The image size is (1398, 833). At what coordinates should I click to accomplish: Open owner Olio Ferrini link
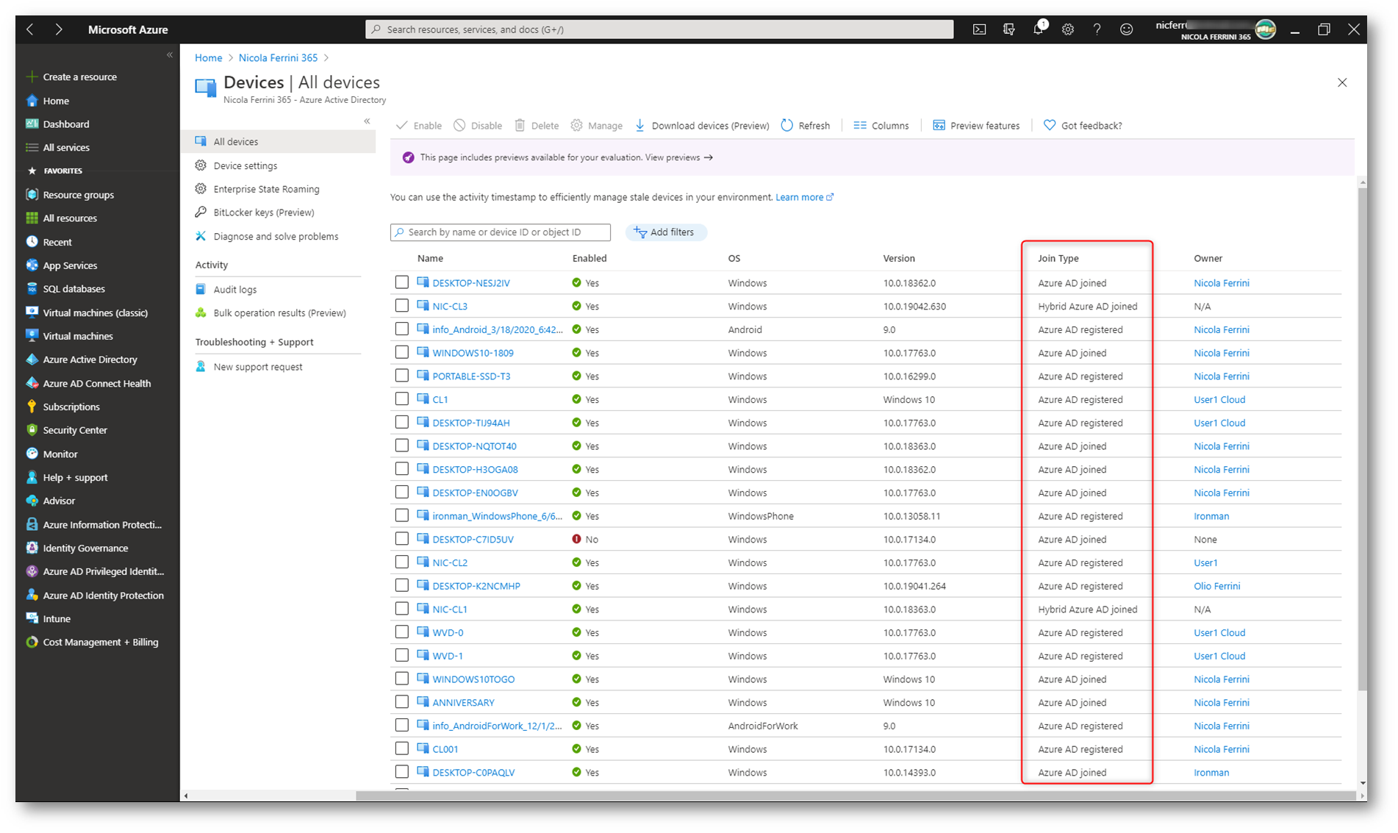[1216, 586]
